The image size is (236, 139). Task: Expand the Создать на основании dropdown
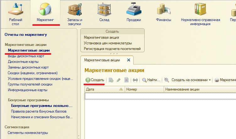(187, 80)
